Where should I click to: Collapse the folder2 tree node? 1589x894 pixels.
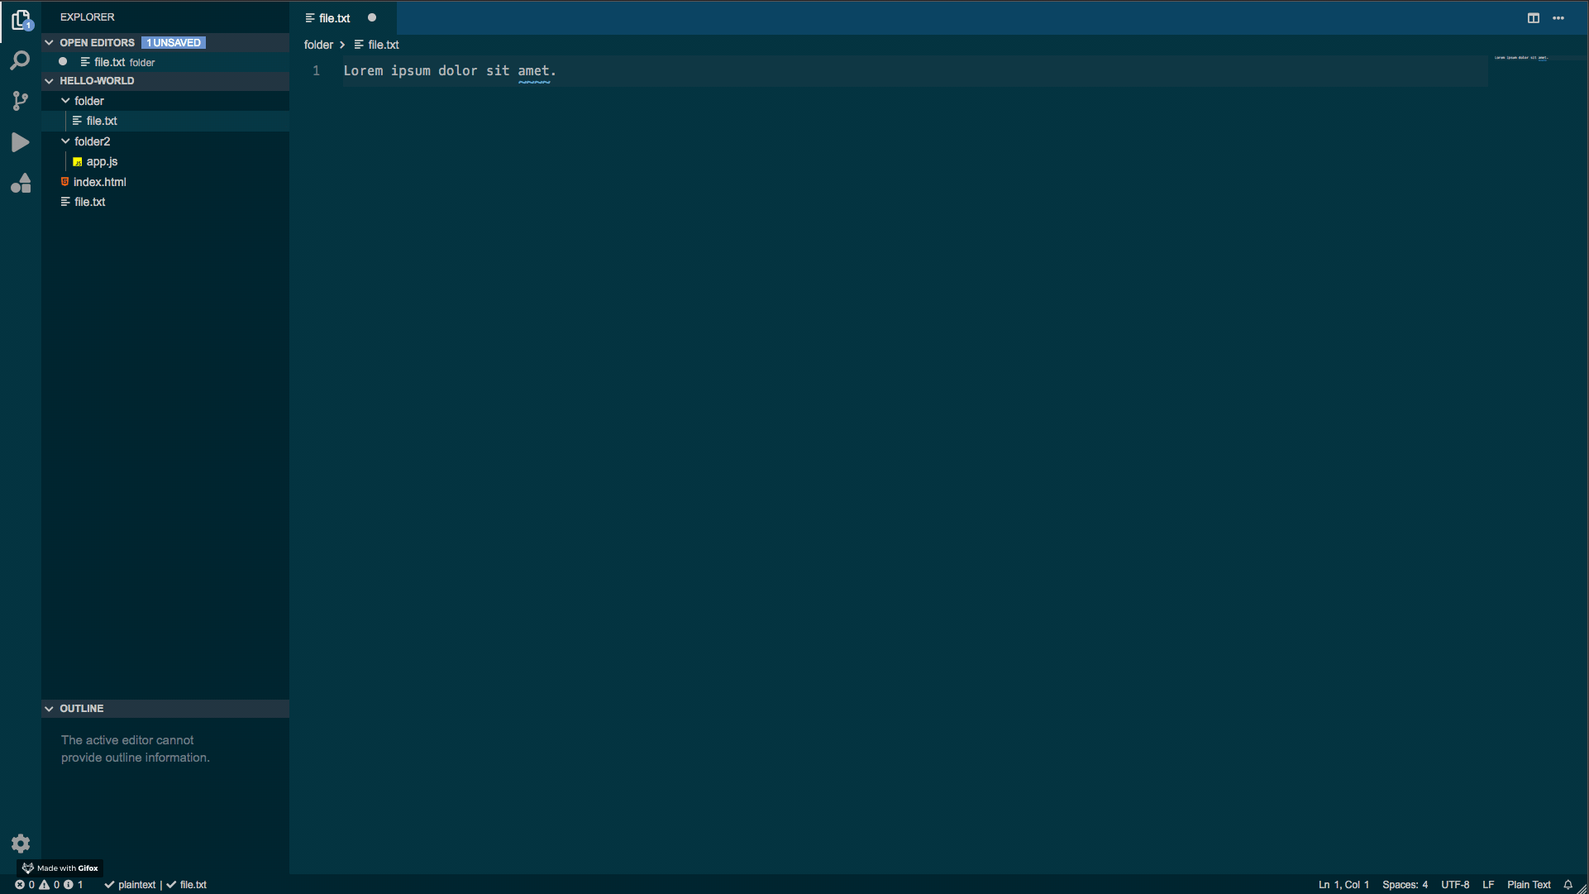point(65,141)
